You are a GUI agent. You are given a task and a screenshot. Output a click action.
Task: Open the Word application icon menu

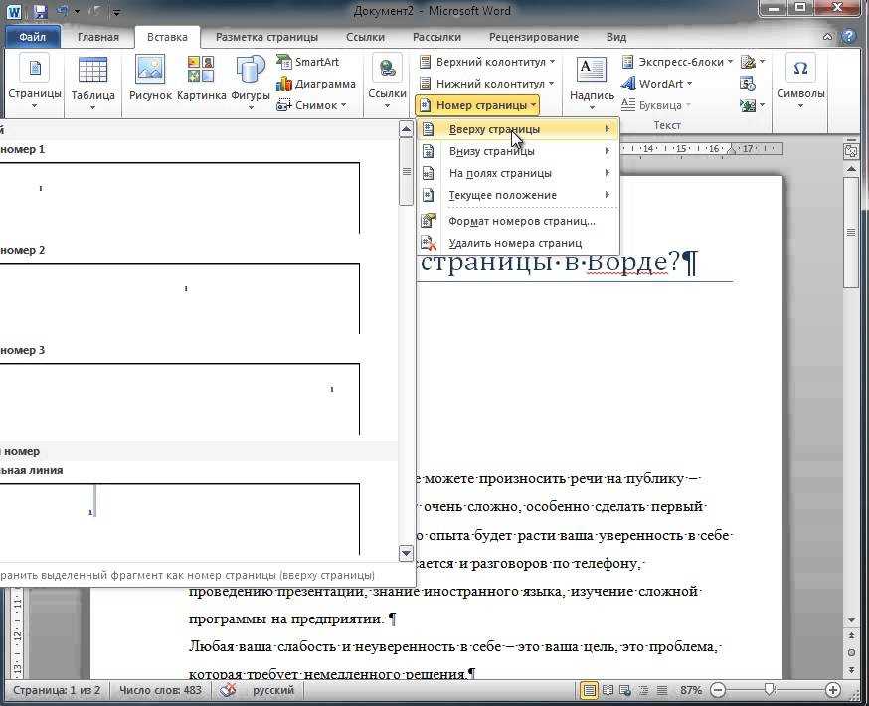pyautogui.click(x=13, y=11)
